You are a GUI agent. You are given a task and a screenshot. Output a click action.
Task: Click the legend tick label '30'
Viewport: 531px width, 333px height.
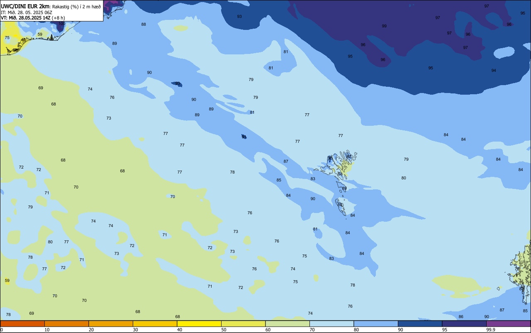[x=135, y=330]
